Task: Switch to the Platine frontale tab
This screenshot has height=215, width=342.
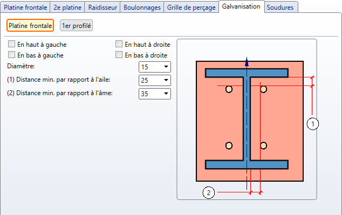Action: pyautogui.click(x=25, y=7)
